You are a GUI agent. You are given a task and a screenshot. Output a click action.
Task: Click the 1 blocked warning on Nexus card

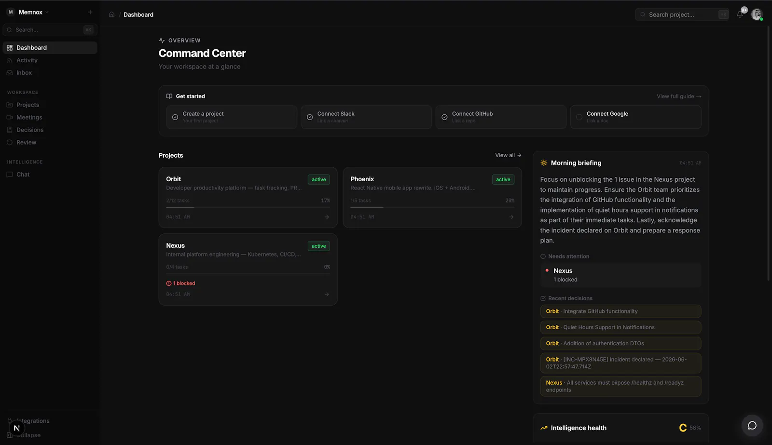coord(180,283)
